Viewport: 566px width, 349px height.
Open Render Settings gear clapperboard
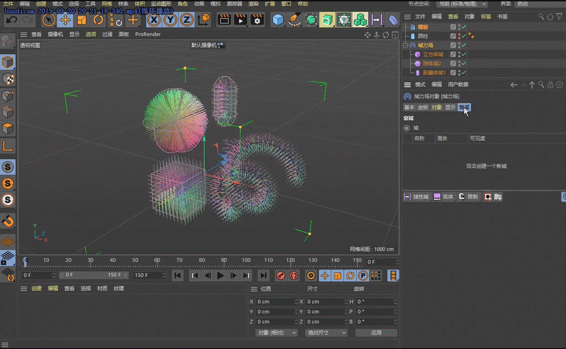257,20
